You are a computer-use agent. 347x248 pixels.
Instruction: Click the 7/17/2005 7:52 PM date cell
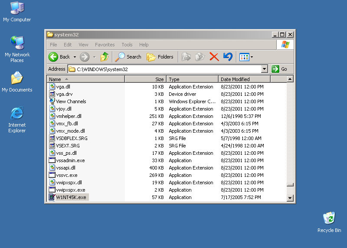click(241, 197)
